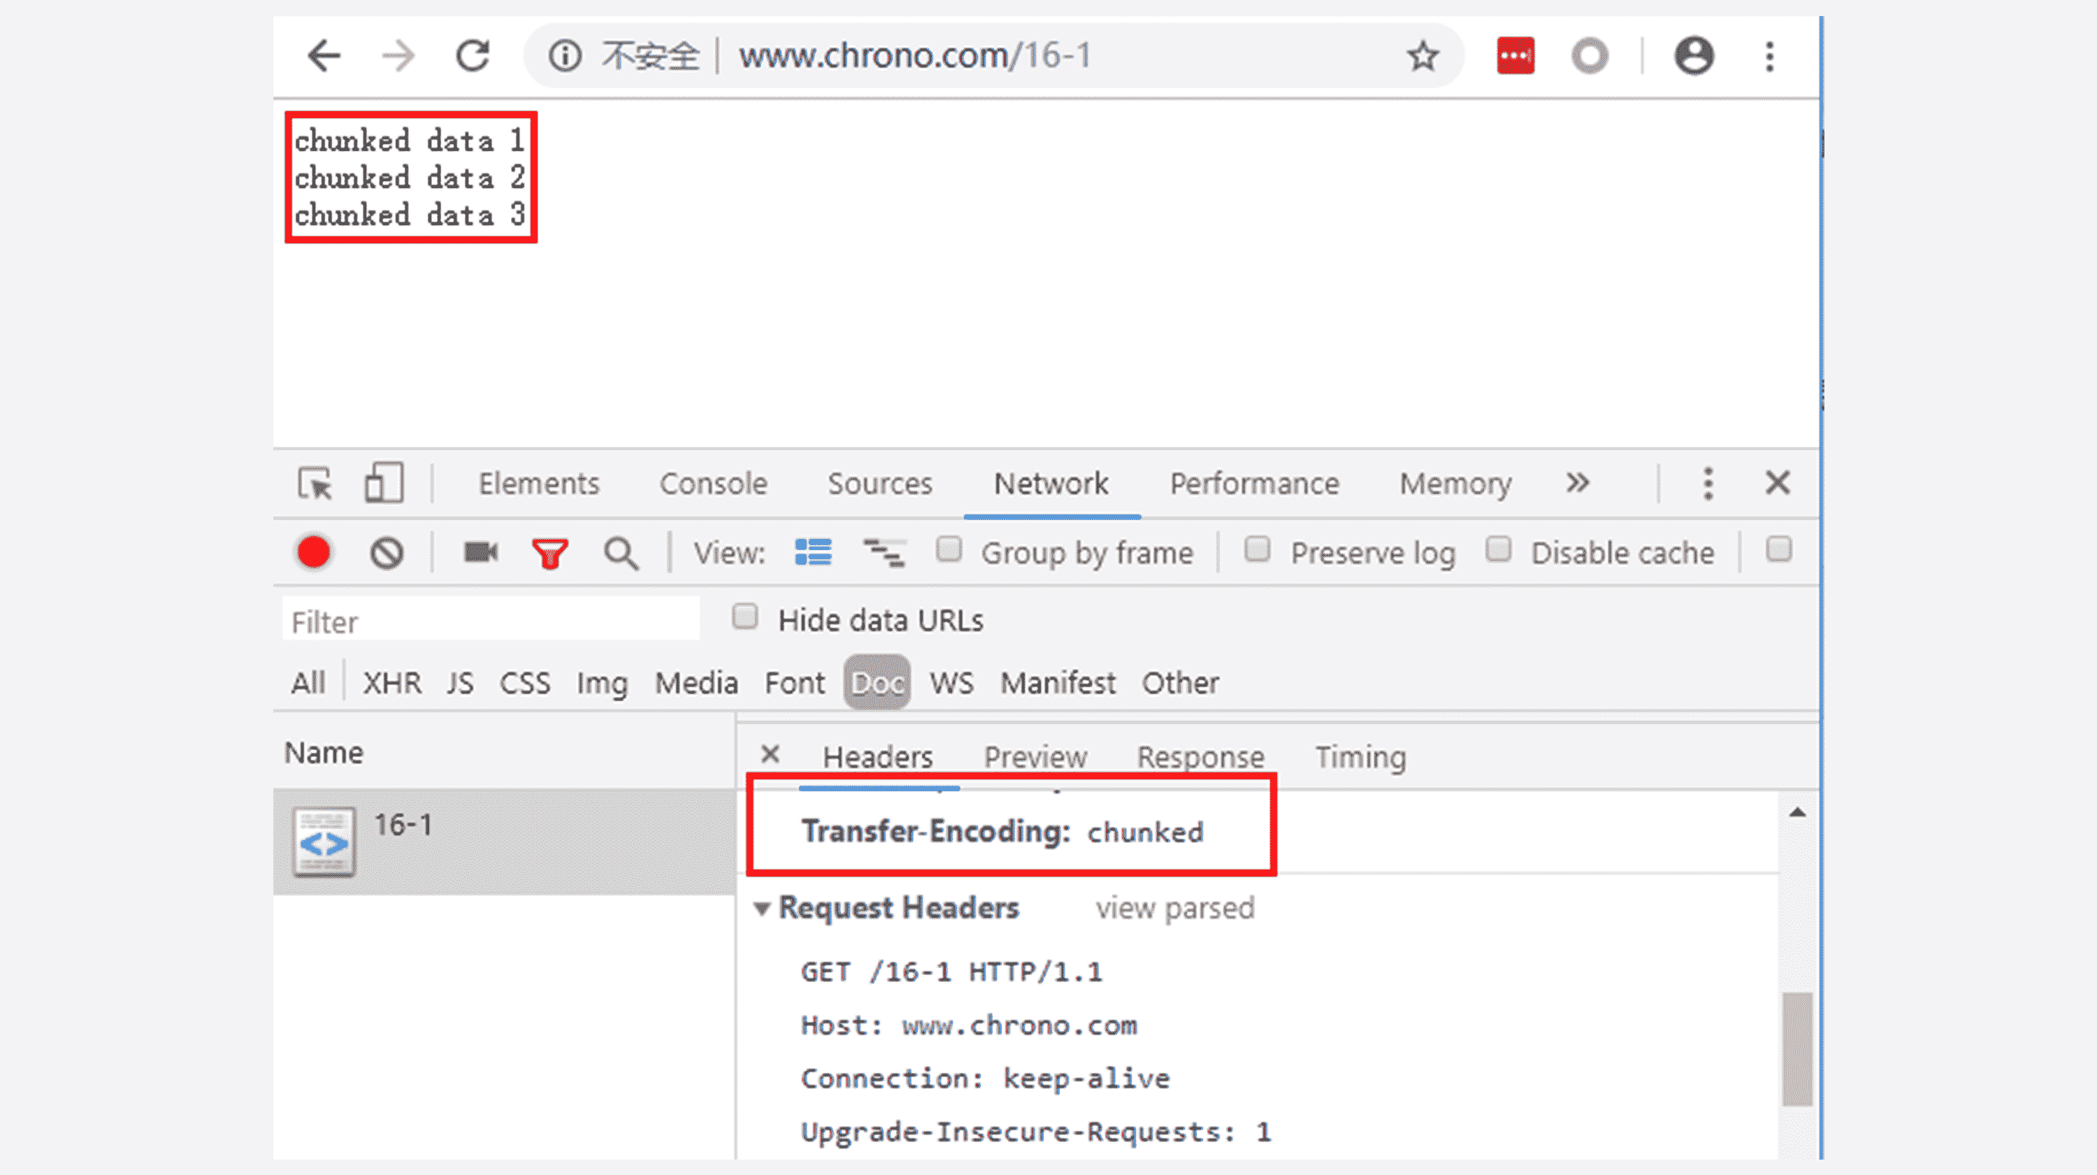Click the Filter text input field
This screenshot has height=1175, width=2097.
(490, 622)
